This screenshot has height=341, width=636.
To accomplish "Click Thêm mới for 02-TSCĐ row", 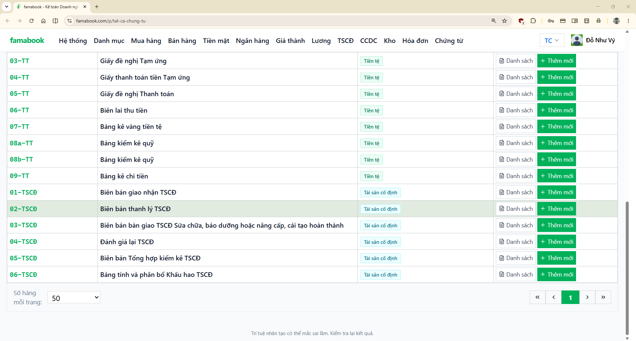I will pyautogui.click(x=556, y=209).
